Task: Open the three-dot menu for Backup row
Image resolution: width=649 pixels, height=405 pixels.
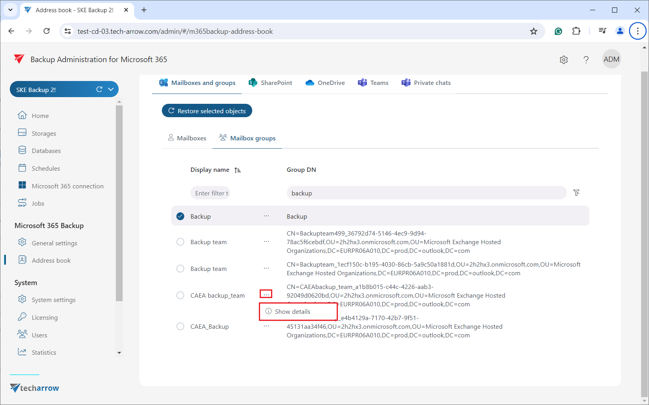Action: coord(266,216)
